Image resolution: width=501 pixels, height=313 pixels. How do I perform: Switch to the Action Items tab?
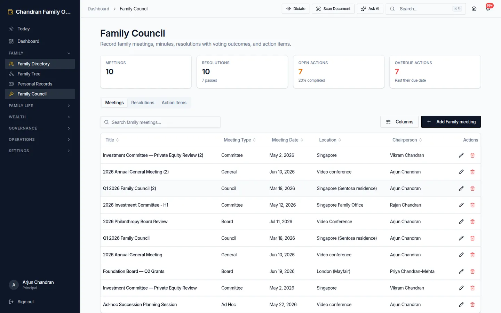coord(174,103)
